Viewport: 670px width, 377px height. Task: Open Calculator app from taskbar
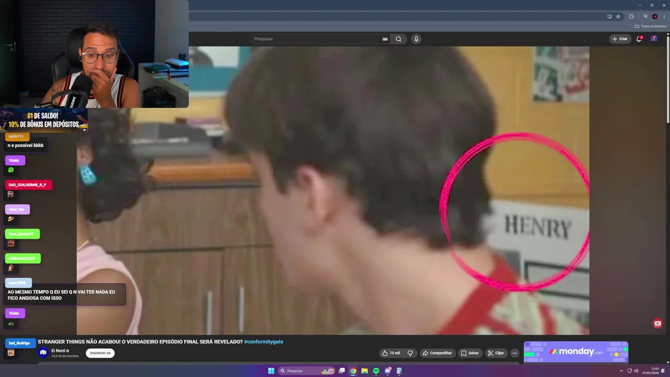[x=399, y=371]
